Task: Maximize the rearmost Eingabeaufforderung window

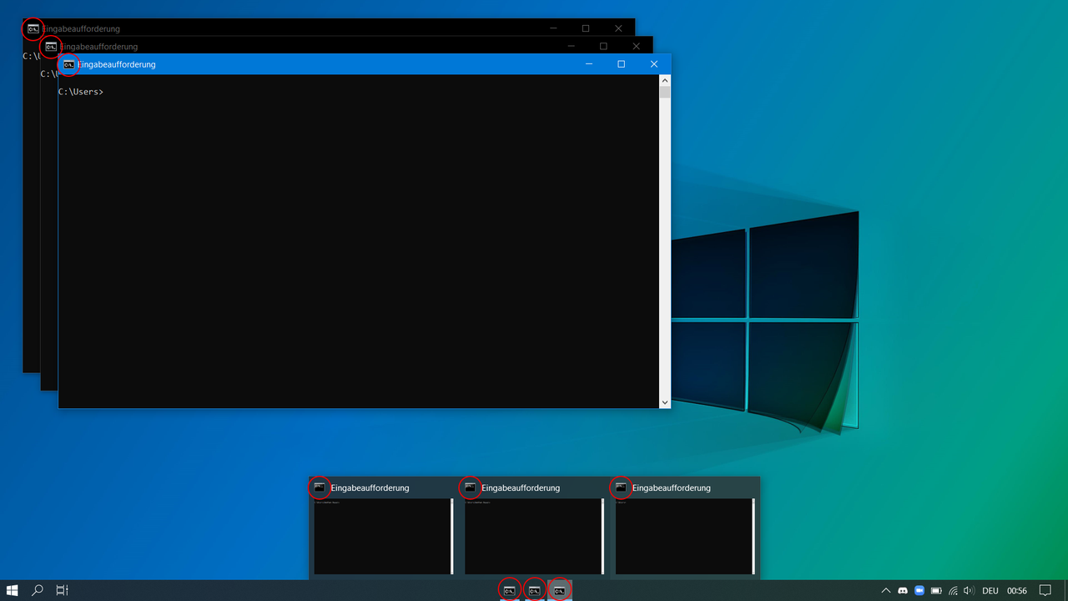Action: click(x=586, y=28)
